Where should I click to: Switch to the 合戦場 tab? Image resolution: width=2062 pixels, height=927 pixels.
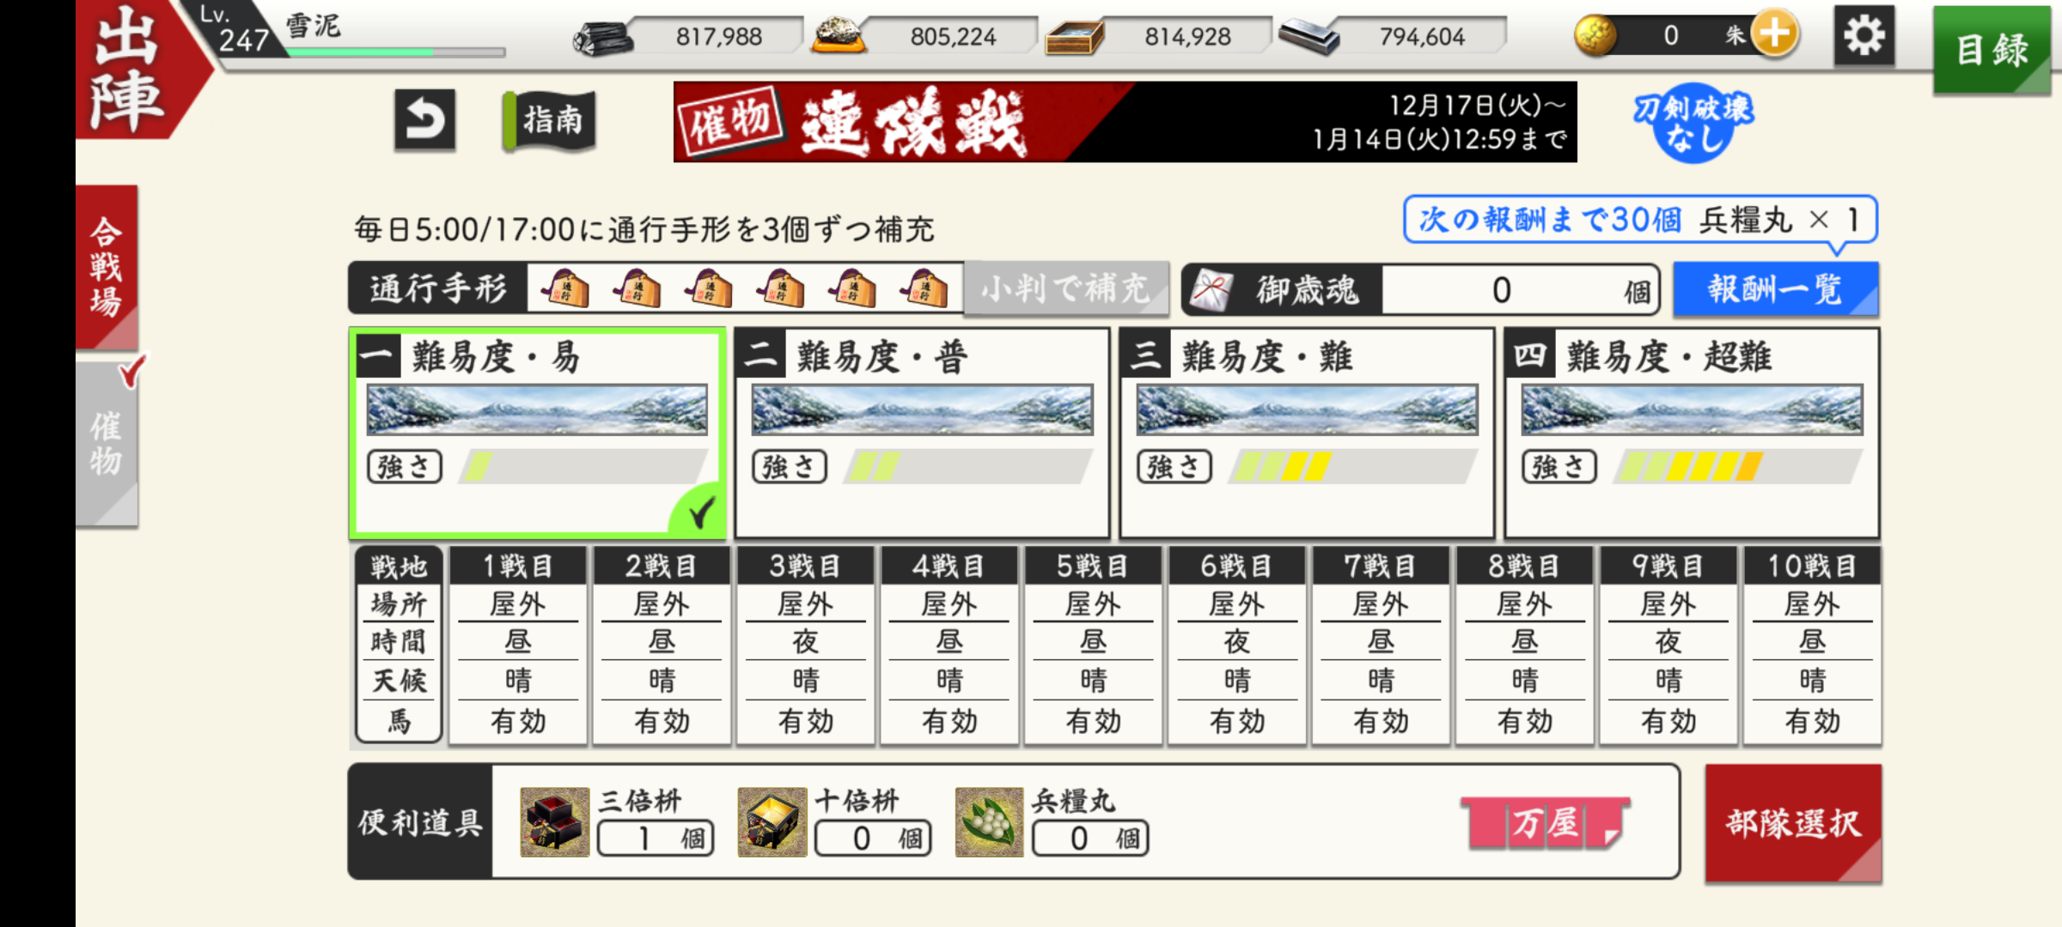coord(107,267)
